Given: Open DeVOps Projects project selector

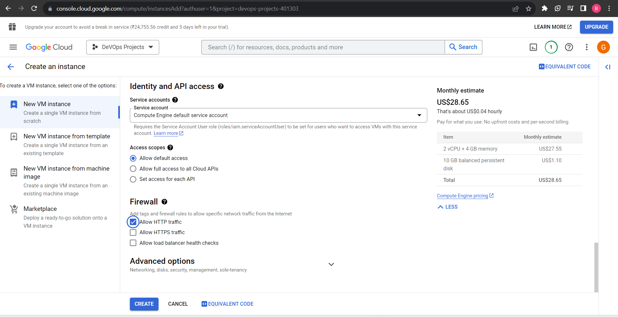Looking at the screenshot, I should pos(123,47).
